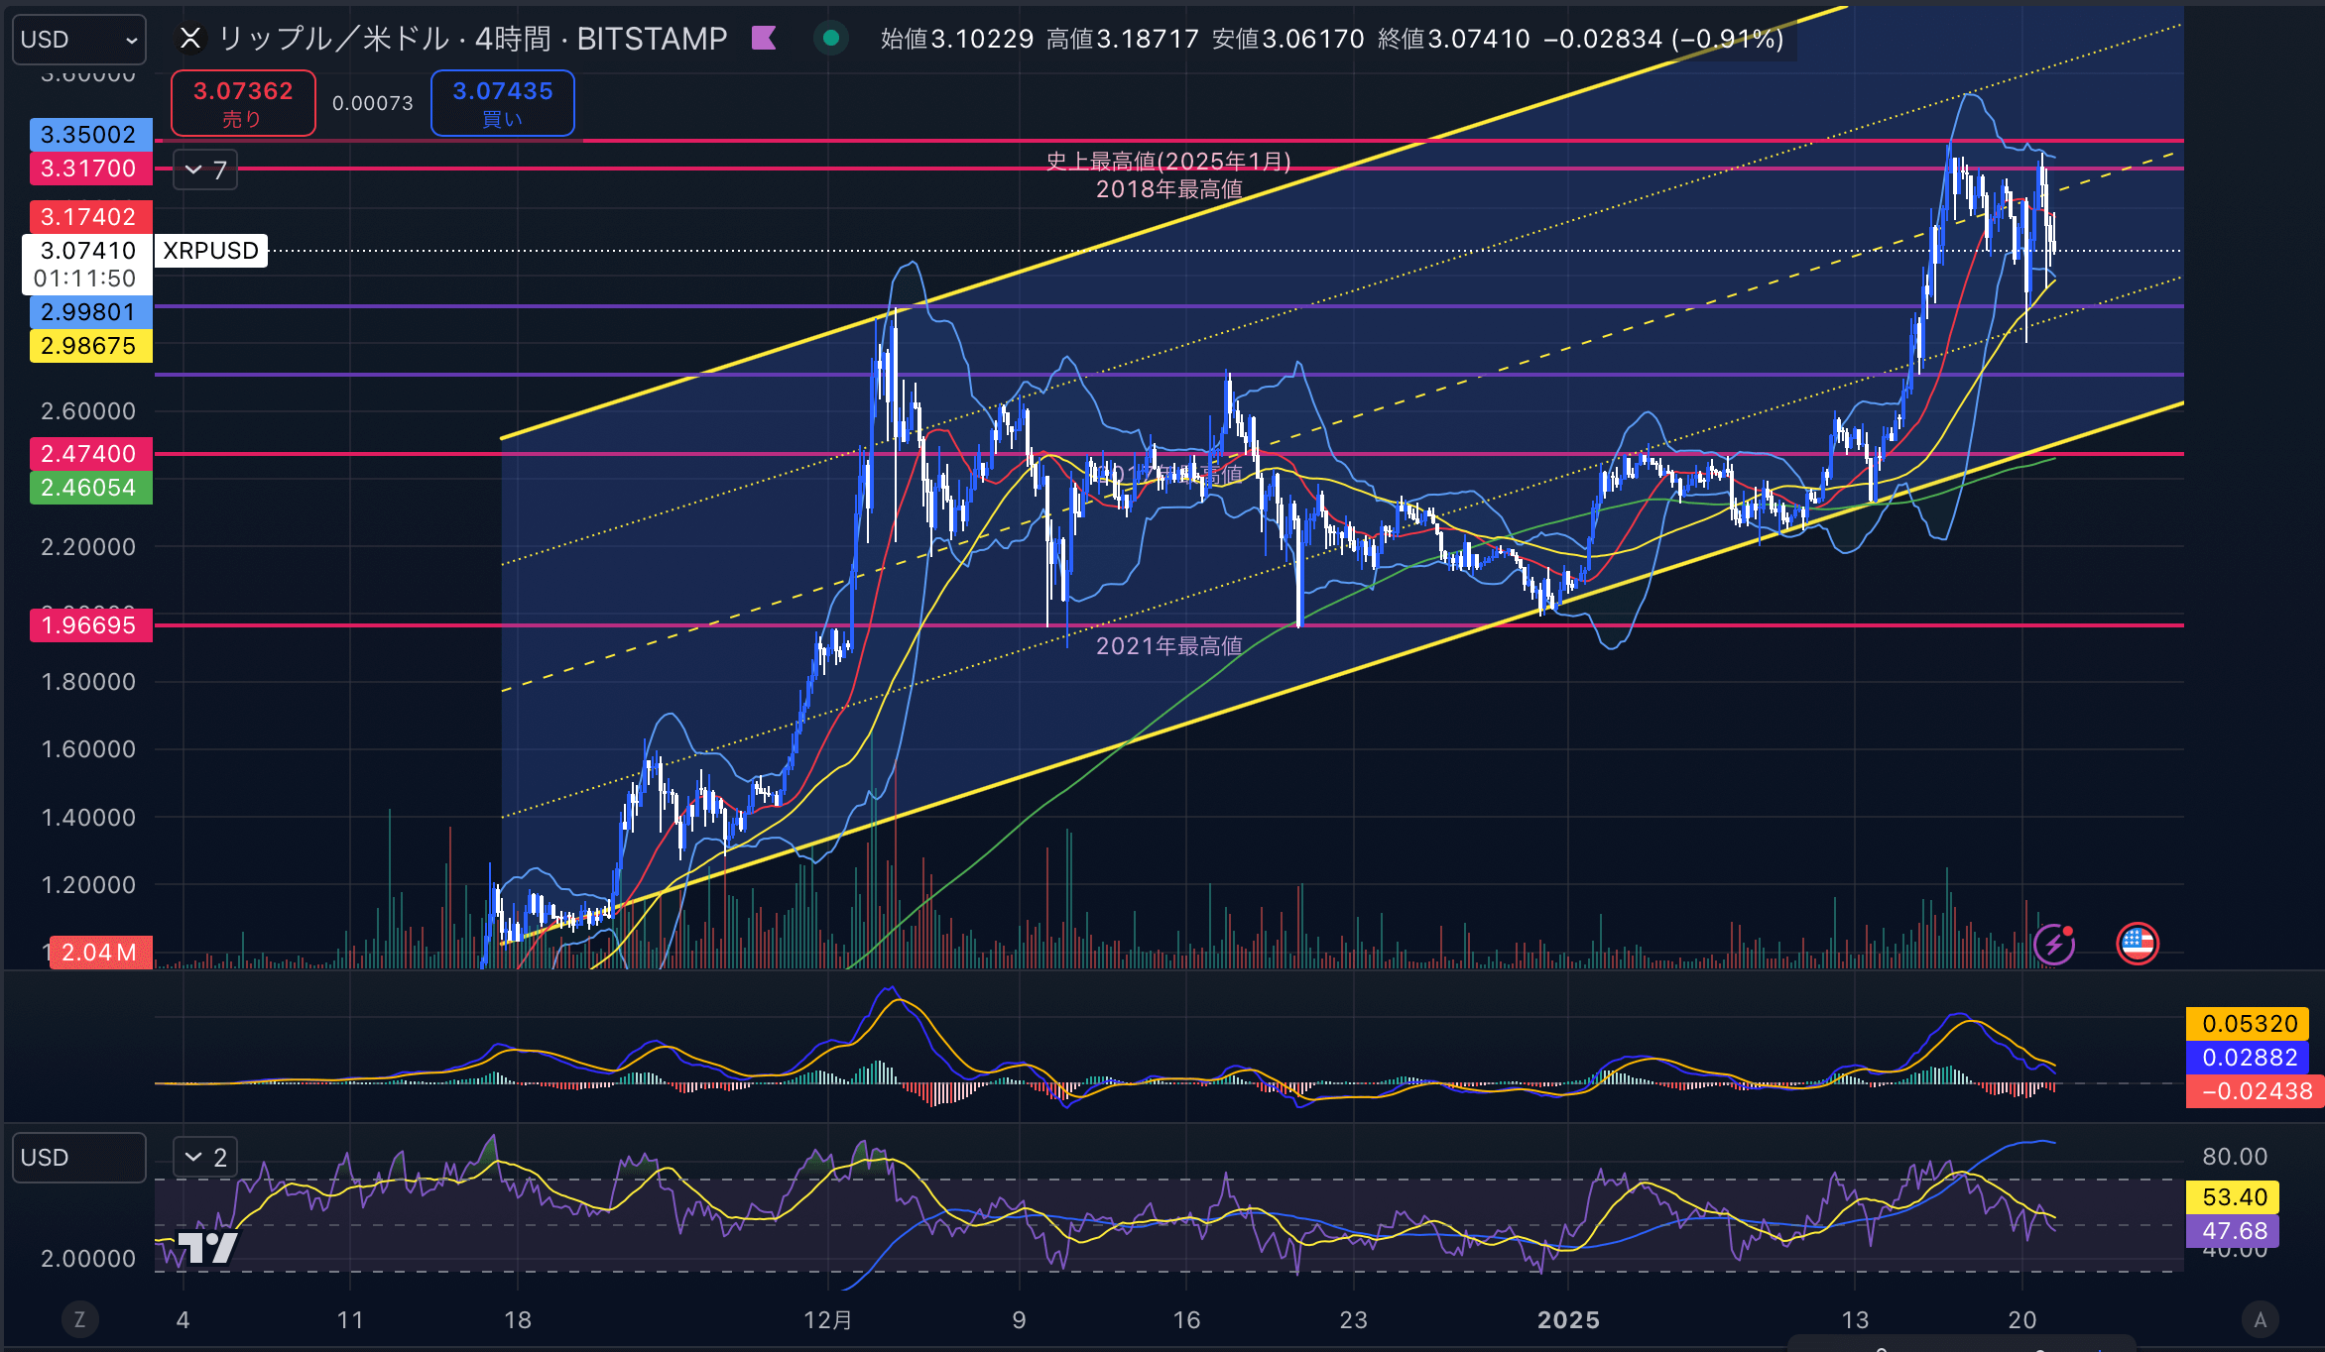Click the 47.68 RSI value label
2325x1352 pixels.
(x=2234, y=1231)
